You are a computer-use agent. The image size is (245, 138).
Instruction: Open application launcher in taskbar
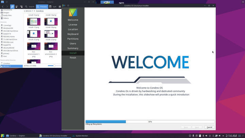2,136
